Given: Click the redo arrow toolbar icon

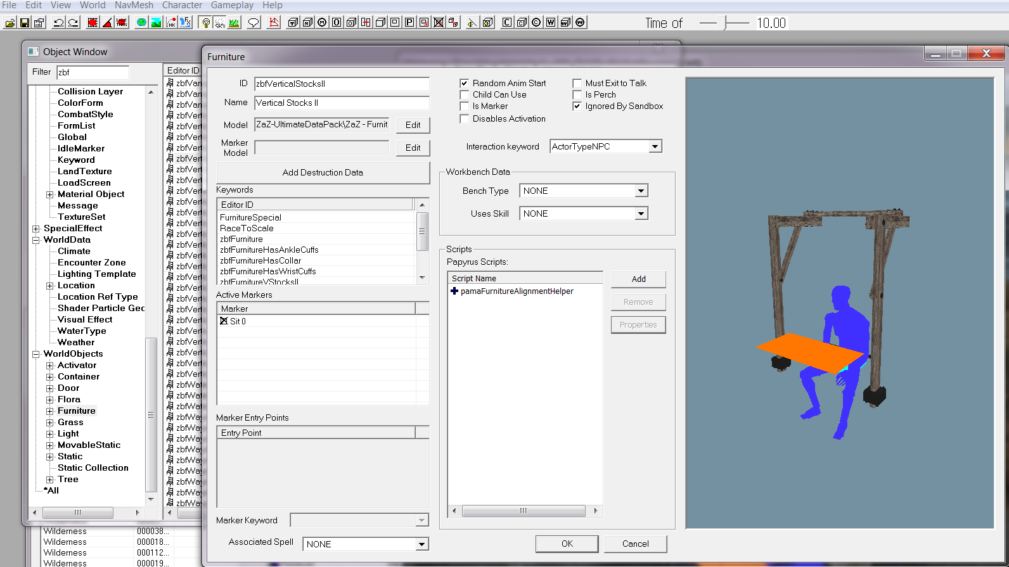Looking at the screenshot, I should point(74,23).
